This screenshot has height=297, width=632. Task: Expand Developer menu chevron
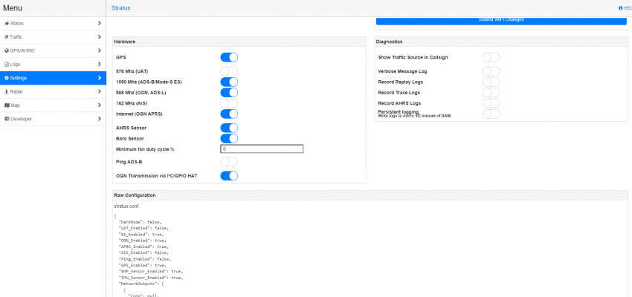tap(99, 119)
